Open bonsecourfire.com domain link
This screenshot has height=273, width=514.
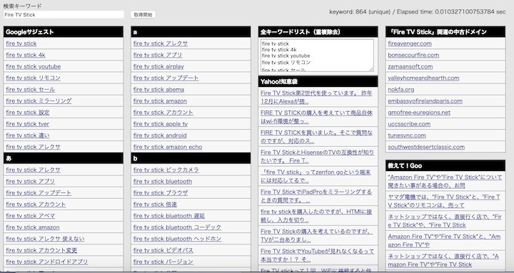tap(413, 55)
